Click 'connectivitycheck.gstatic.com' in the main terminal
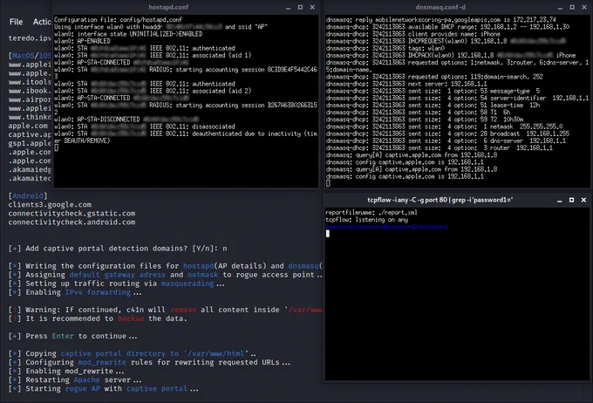This screenshot has width=593, height=403. tap(72, 214)
